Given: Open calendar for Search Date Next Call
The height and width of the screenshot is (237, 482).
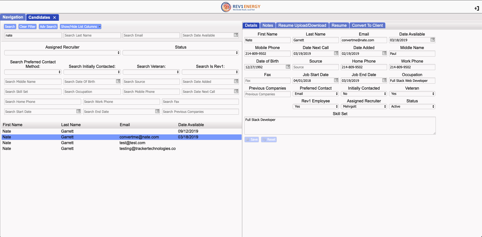Looking at the screenshot, I should [236, 91].
